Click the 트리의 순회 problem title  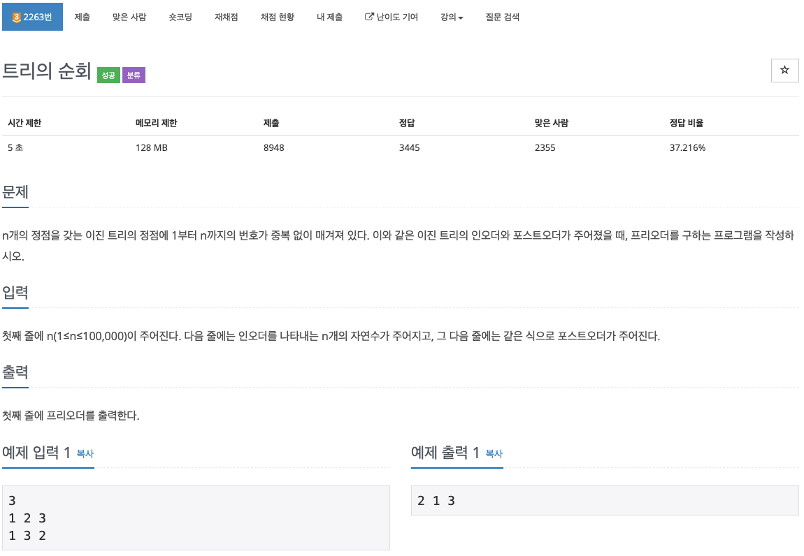47,71
